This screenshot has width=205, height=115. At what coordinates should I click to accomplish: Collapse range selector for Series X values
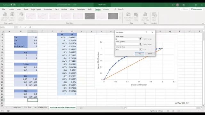click(x=141, y=44)
